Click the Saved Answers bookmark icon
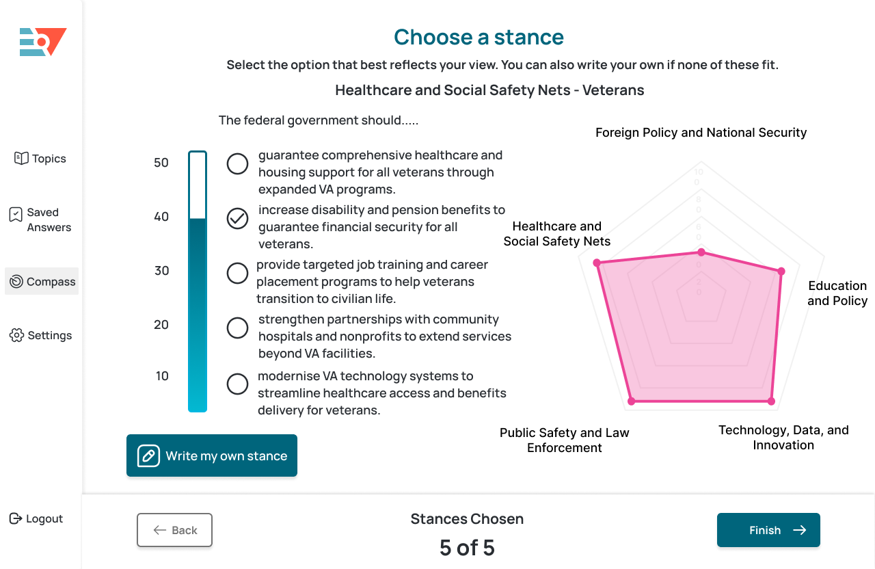Screen dimensions: 875x569 coord(16,215)
